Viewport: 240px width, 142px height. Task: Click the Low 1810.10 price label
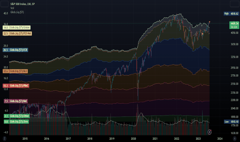coord(232,122)
